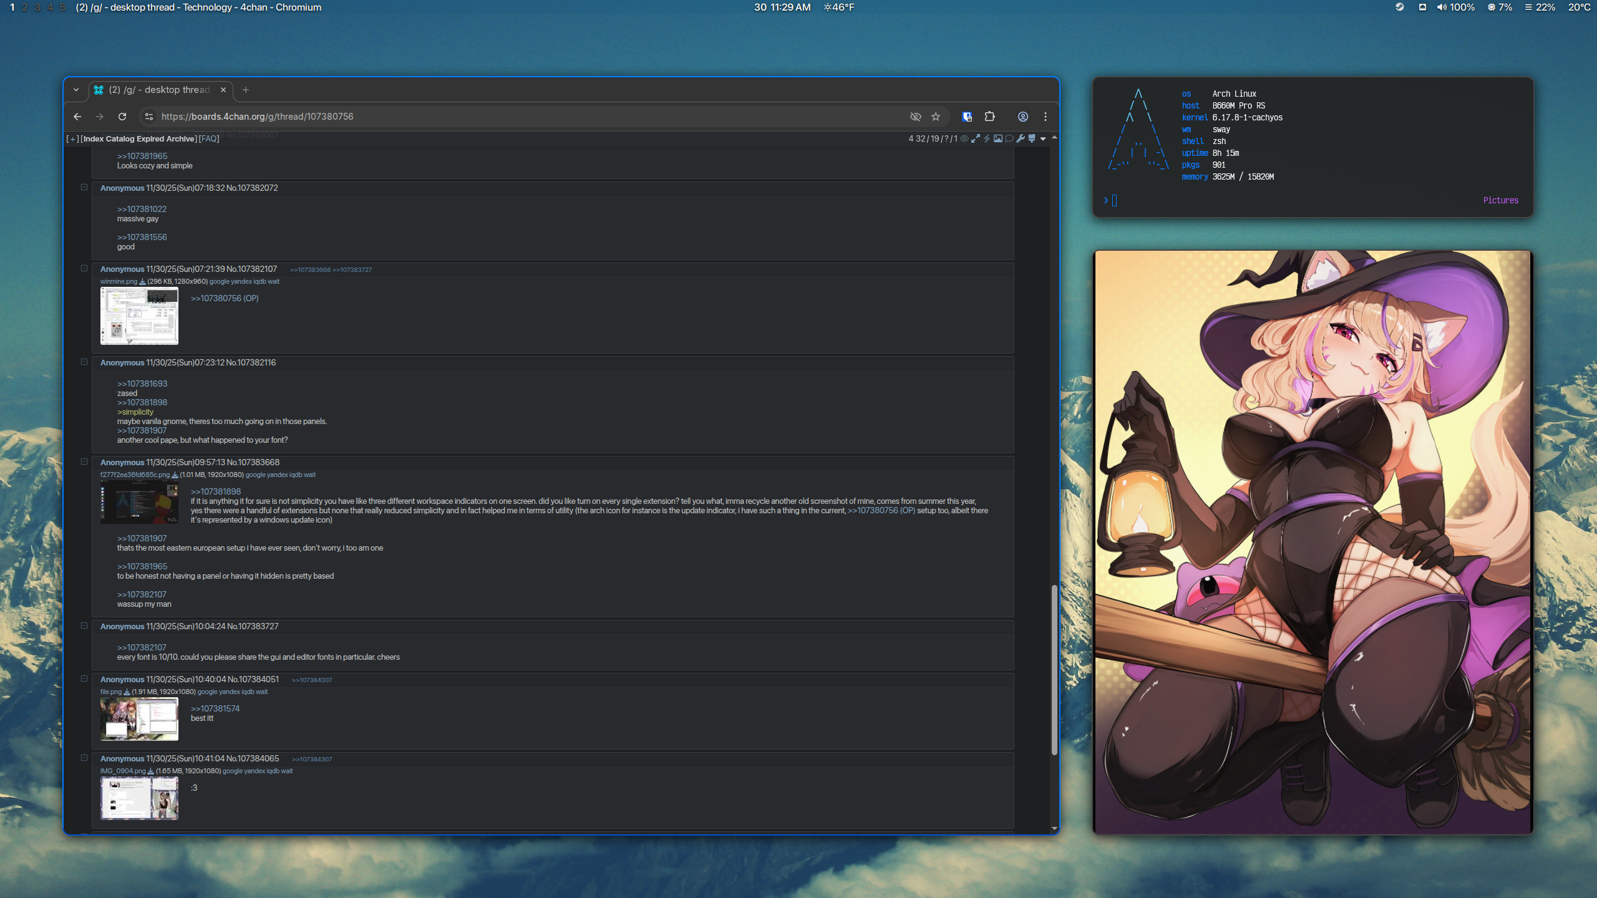Viewport: 1597px width, 898px height.
Task: Follow quote link >>107381574
Action: point(215,708)
